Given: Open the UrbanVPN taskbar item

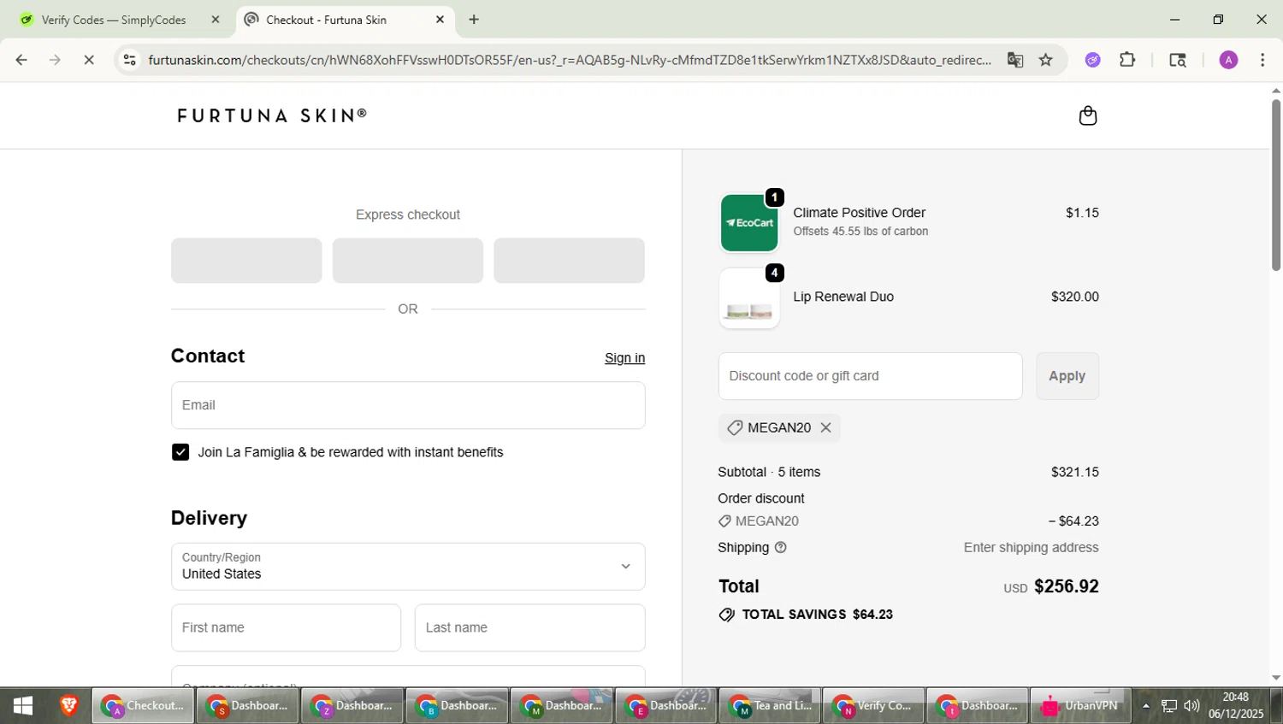Looking at the screenshot, I should (1080, 706).
